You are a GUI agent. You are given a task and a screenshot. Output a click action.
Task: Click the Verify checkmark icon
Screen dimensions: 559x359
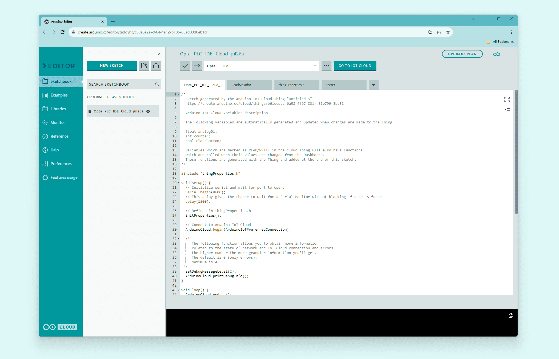tap(185, 66)
